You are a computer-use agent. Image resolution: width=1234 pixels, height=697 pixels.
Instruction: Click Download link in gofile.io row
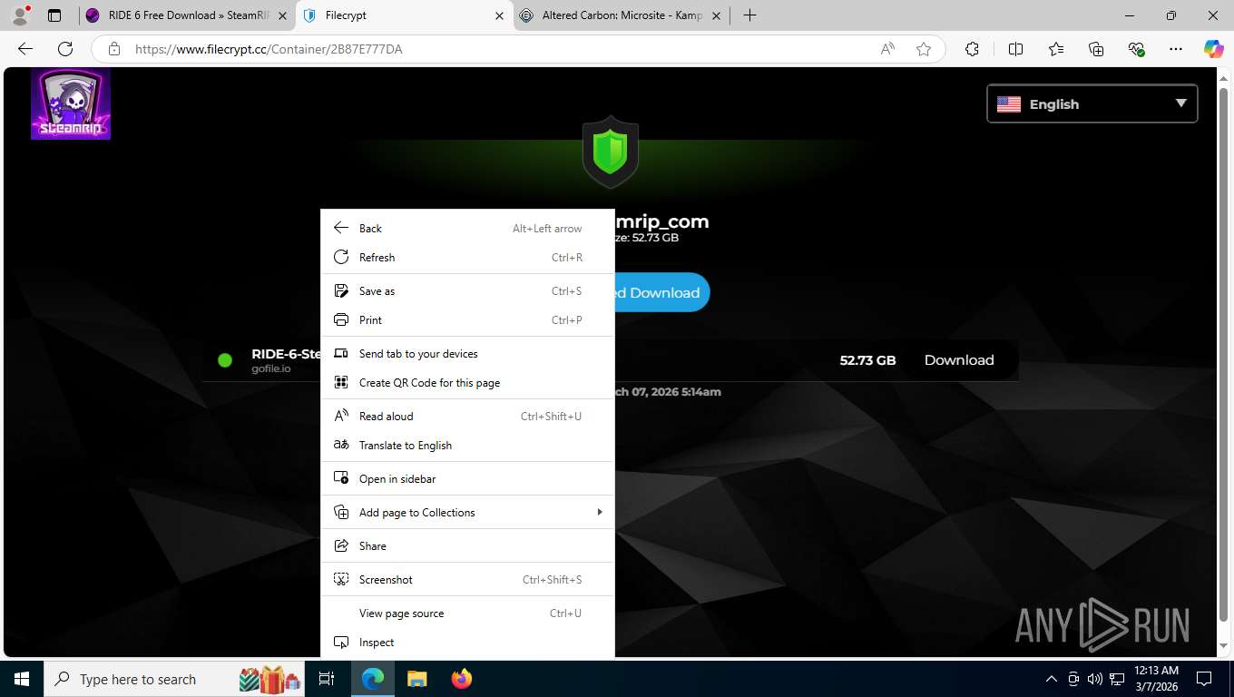[x=959, y=360]
